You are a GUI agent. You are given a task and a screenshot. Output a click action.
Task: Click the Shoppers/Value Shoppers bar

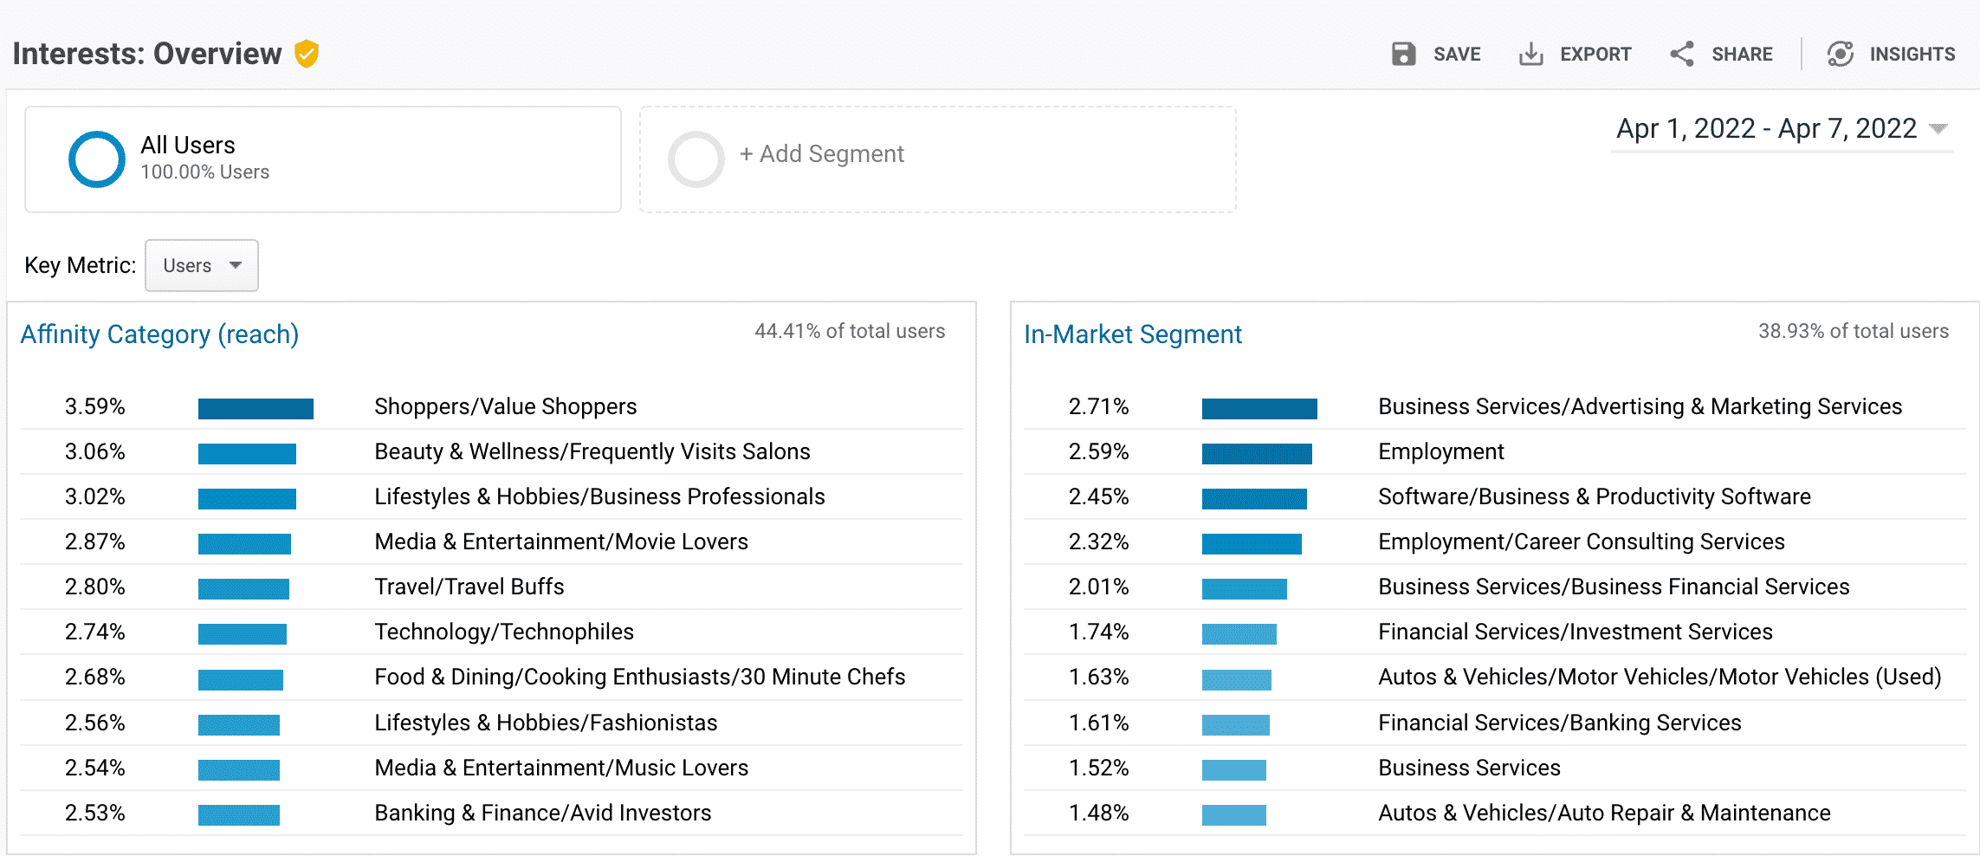tap(256, 408)
